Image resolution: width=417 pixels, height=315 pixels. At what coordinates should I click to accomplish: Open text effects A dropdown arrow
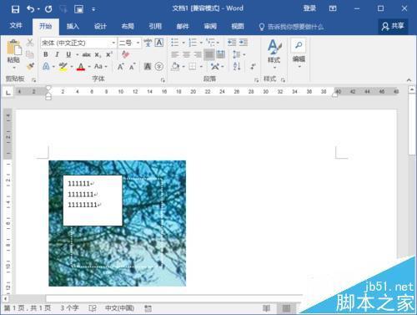pos(53,67)
